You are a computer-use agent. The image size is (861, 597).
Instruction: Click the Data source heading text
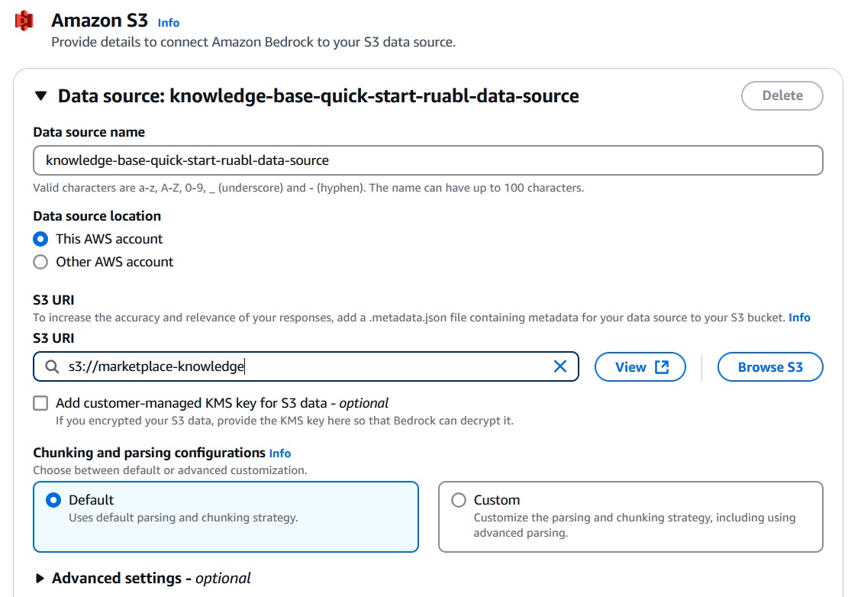318,96
